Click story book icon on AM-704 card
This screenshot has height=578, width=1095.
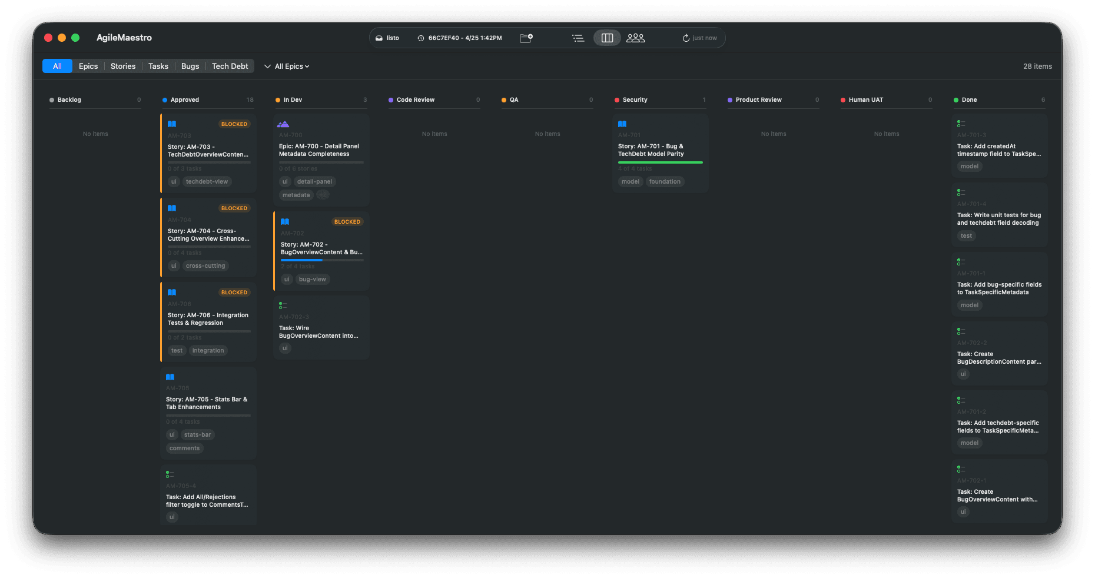[172, 208]
